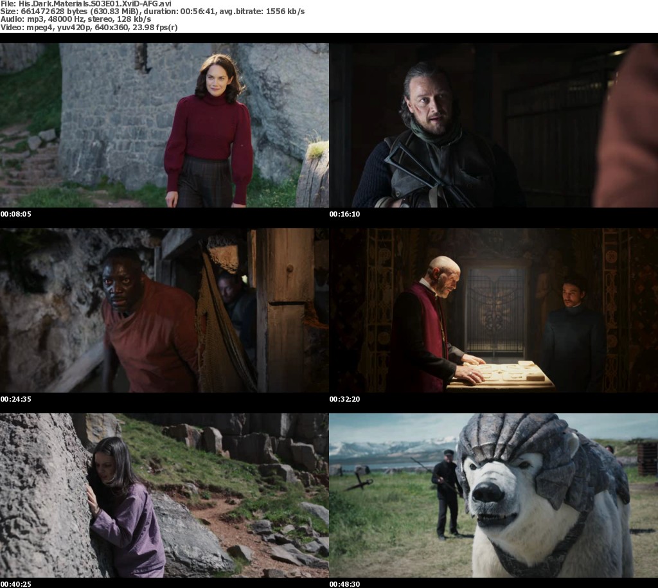Click the man in orange shirt thumbnail
Image resolution: width=658 pixels, height=588 pixels.
coord(164,310)
